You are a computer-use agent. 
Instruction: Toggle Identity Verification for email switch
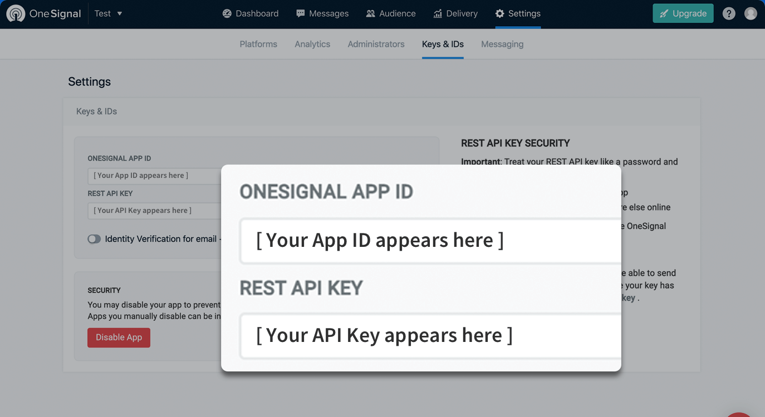pos(94,239)
